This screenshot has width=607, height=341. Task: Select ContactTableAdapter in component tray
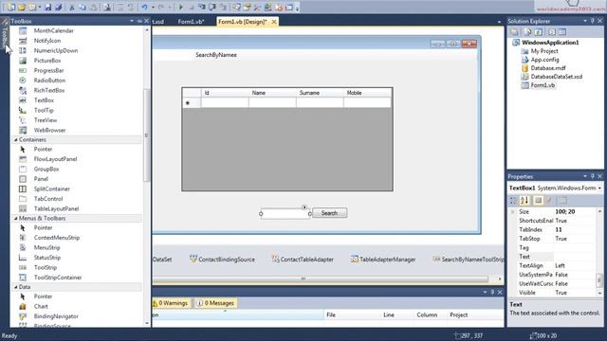303,260
